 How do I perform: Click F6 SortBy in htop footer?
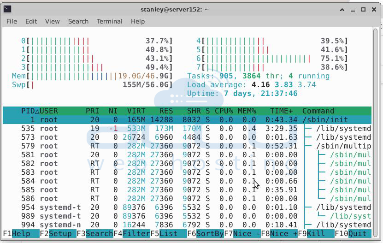[206, 233]
